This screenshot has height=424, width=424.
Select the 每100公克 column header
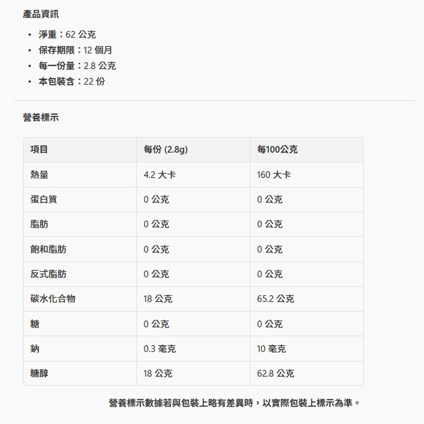(x=277, y=149)
